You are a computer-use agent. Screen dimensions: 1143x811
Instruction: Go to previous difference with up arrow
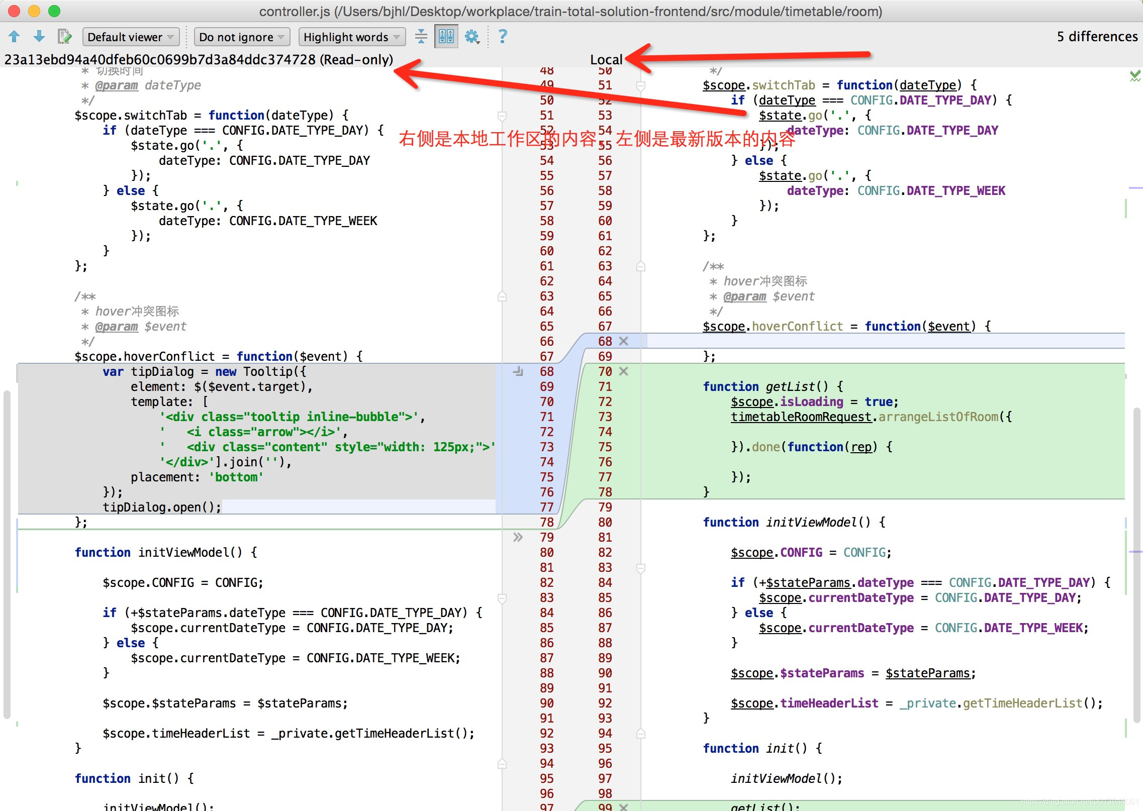pyautogui.click(x=14, y=36)
